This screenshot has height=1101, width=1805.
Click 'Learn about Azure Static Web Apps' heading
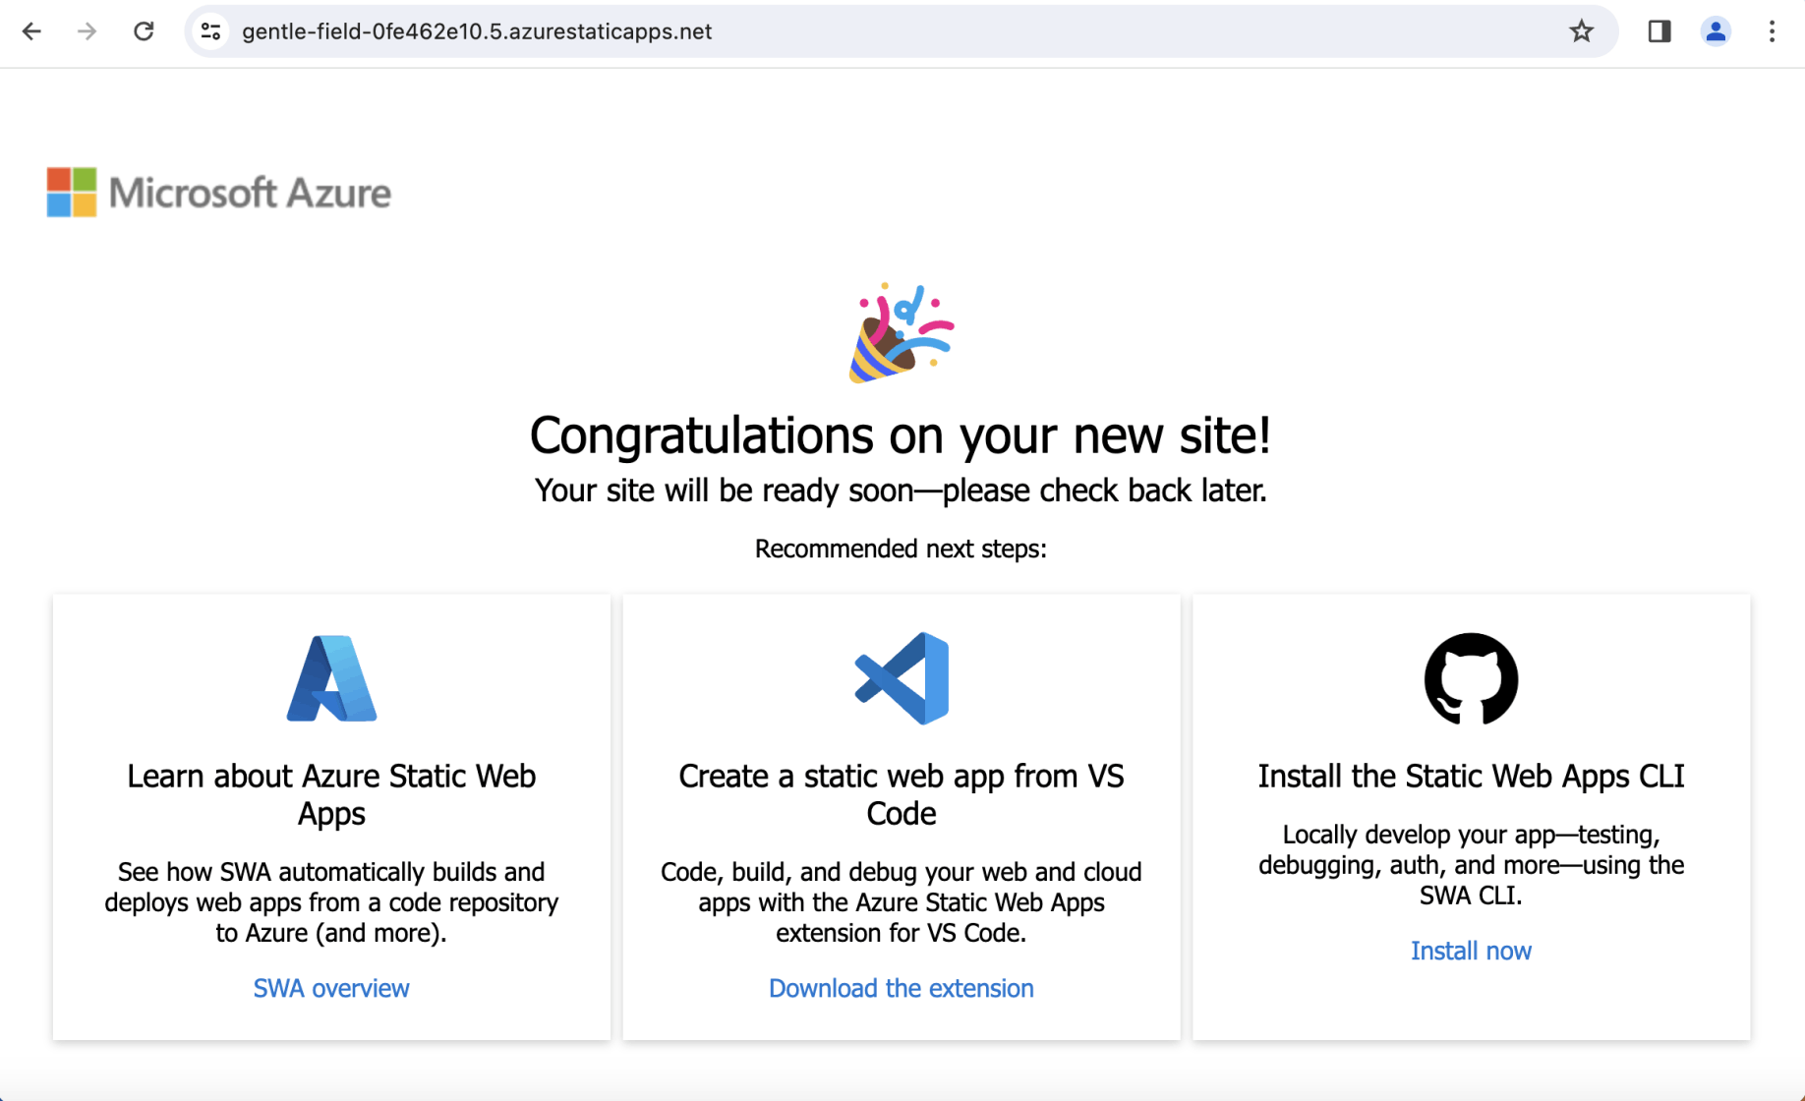331,794
